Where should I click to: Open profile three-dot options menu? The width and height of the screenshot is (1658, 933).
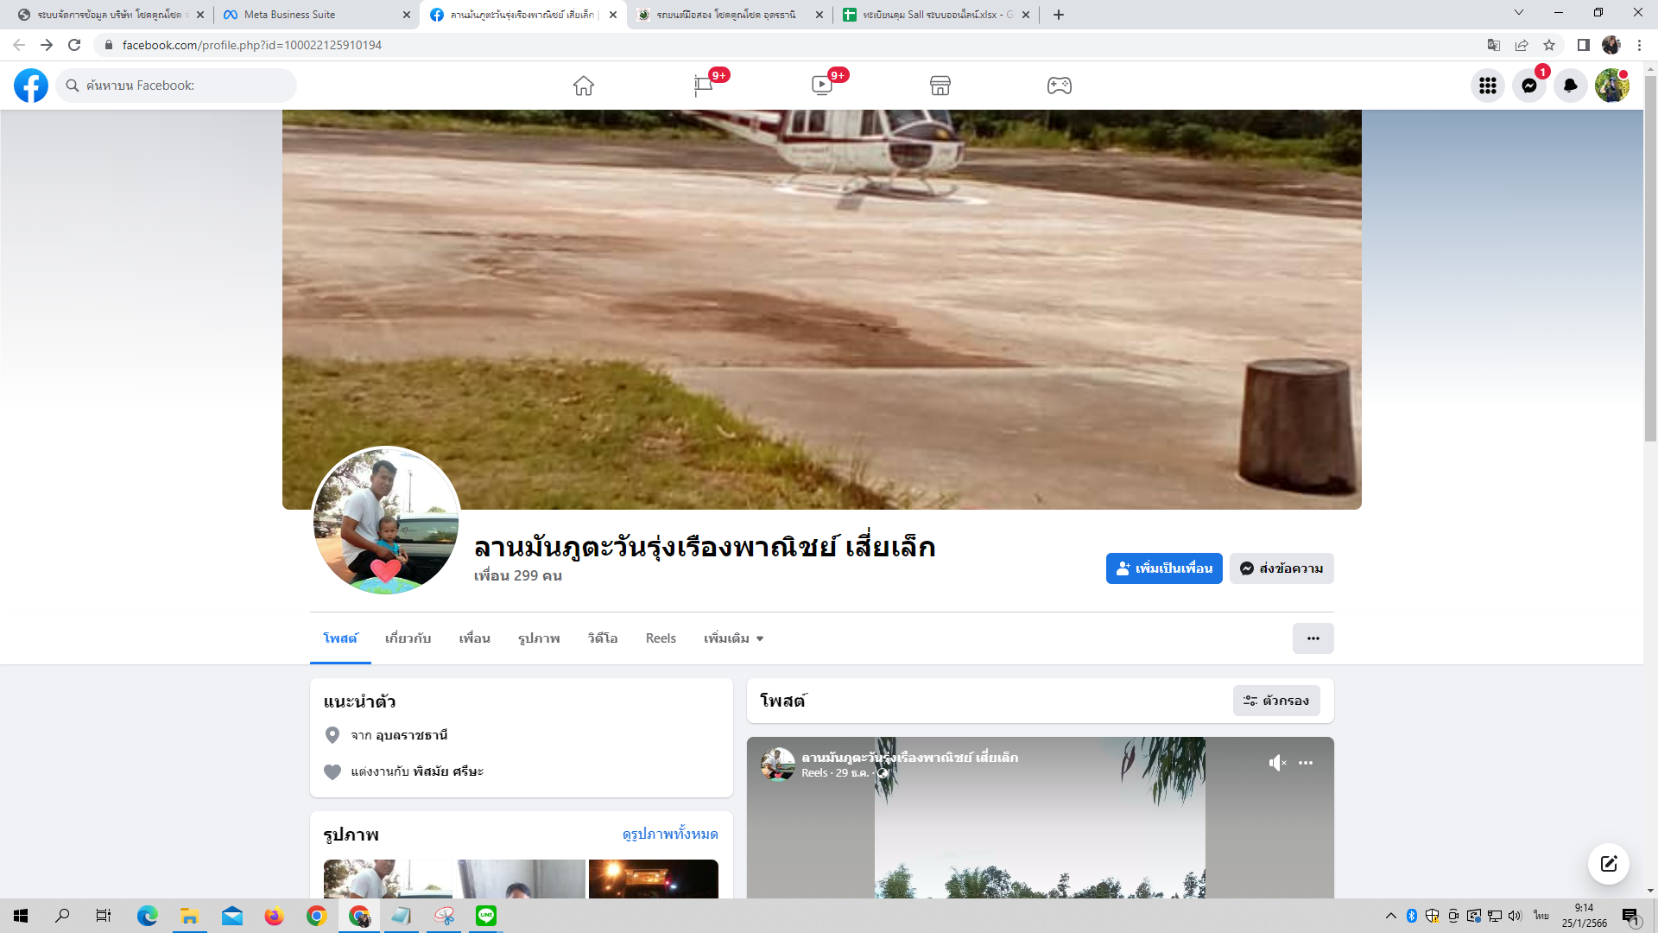pos(1313,638)
